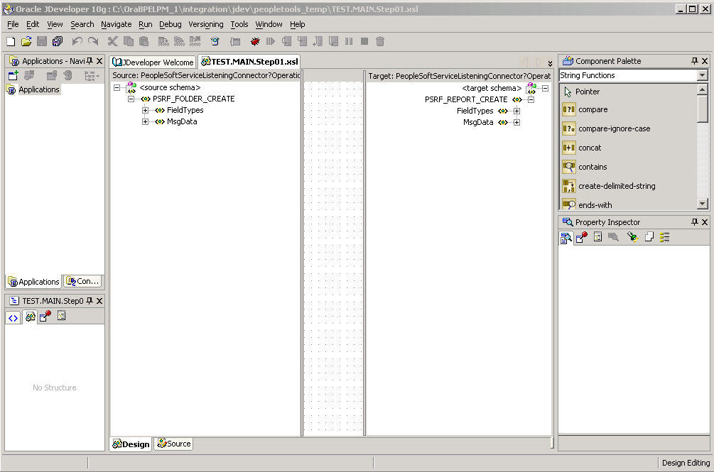
Task: Open the code view in the structure panel
Action: coord(13,317)
